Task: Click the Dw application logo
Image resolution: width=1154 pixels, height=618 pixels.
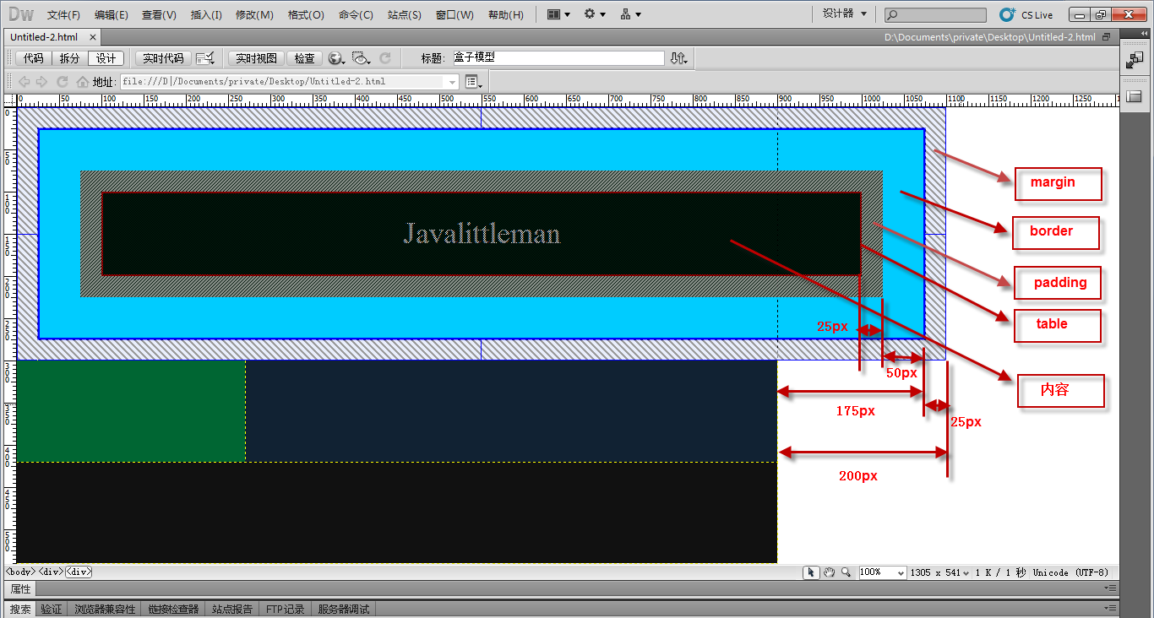Action: (x=20, y=14)
